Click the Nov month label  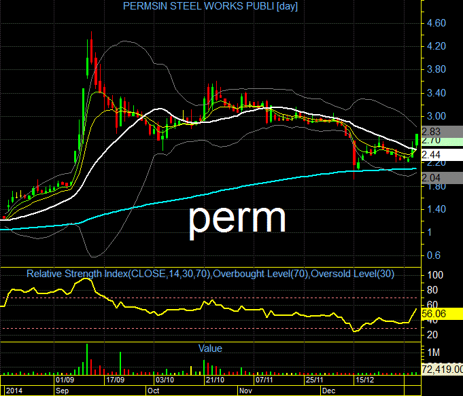245,391
